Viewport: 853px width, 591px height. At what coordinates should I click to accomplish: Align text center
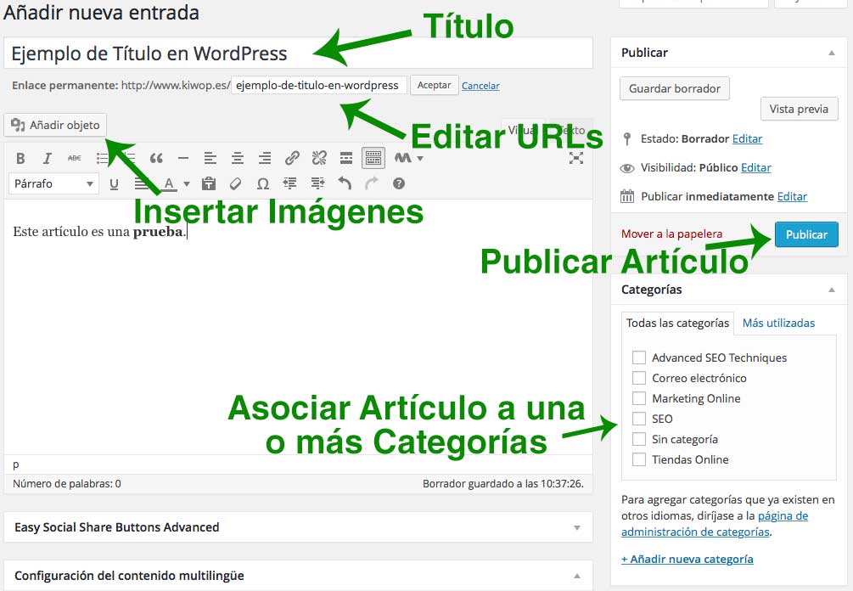(237, 158)
